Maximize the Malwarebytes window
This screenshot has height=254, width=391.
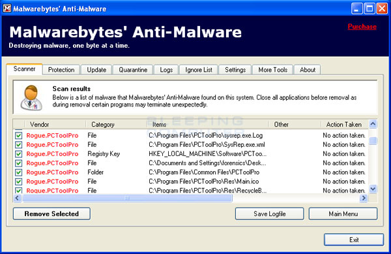coord(369,8)
